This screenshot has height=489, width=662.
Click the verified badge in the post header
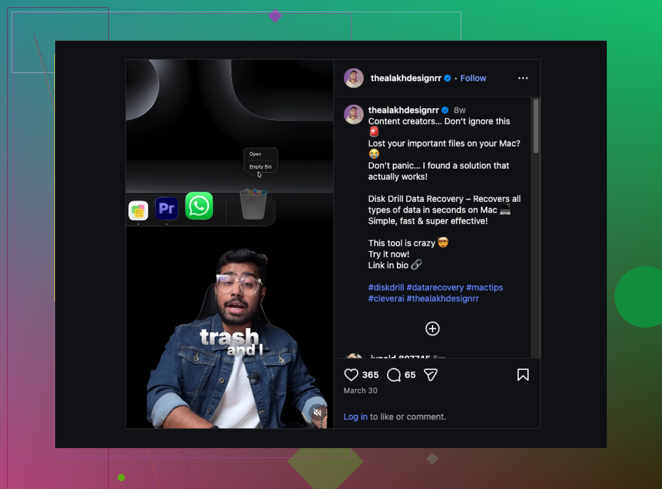click(447, 78)
